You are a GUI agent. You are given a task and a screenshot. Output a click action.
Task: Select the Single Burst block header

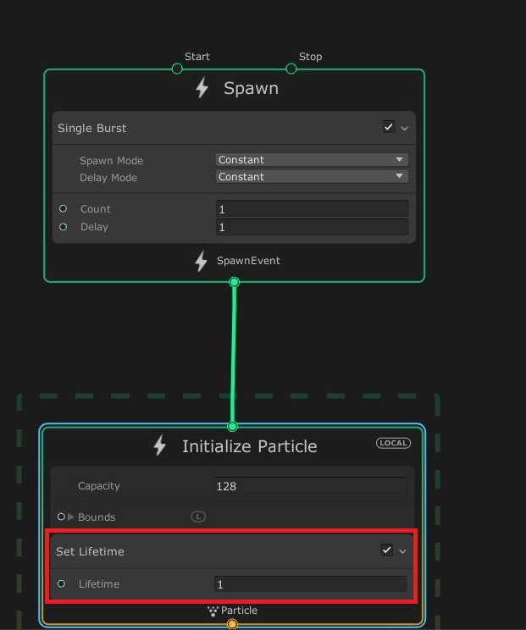click(234, 128)
